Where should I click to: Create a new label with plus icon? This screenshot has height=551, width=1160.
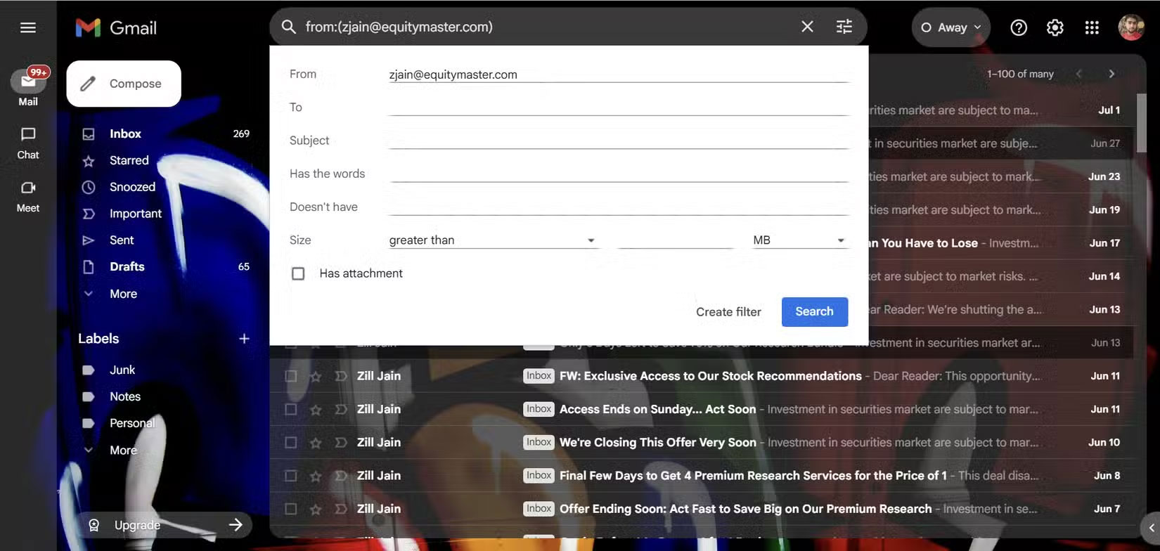[244, 339]
